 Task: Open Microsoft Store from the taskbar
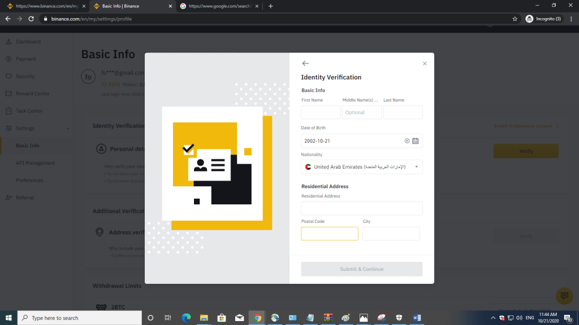pos(222,318)
